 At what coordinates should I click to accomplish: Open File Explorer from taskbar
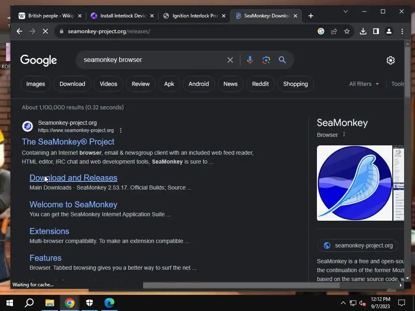click(x=49, y=303)
